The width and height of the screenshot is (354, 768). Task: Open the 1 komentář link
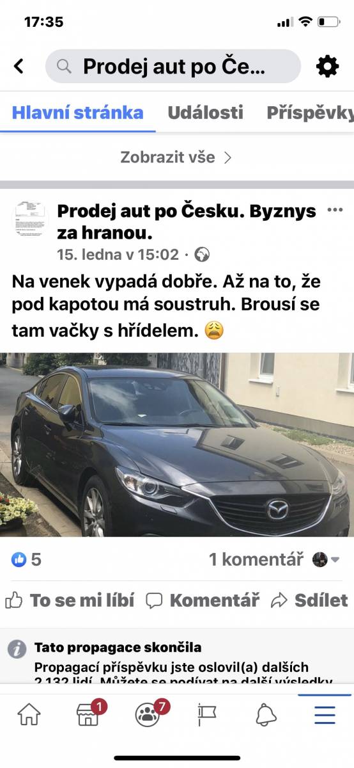coord(256,559)
